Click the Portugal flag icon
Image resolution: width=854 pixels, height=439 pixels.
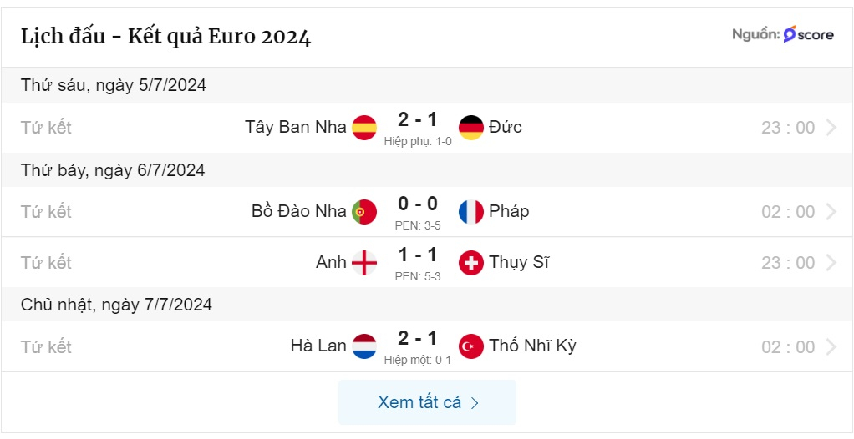(364, 212)
